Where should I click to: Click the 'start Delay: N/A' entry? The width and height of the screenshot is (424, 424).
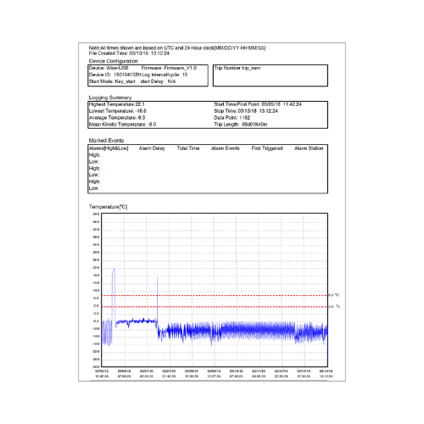(158, 81)
